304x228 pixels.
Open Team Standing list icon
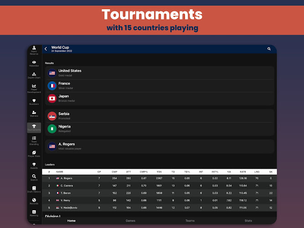coord(34,140)
